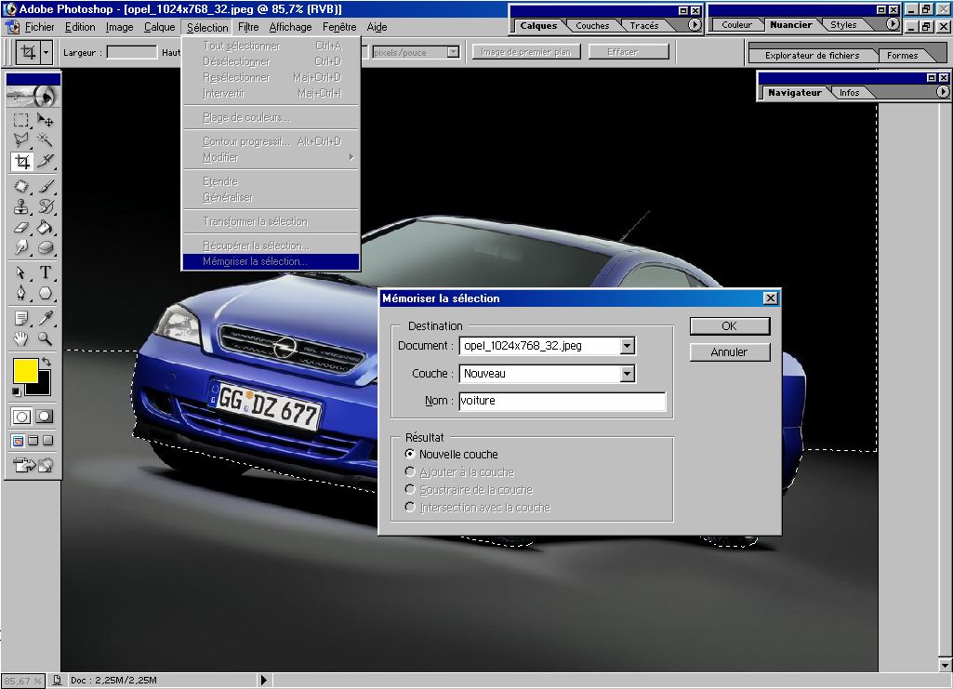The height and width of the screenshot is (689, 953).
Task: Select the Polygonal Lasso tool
Action: [21, 140]
